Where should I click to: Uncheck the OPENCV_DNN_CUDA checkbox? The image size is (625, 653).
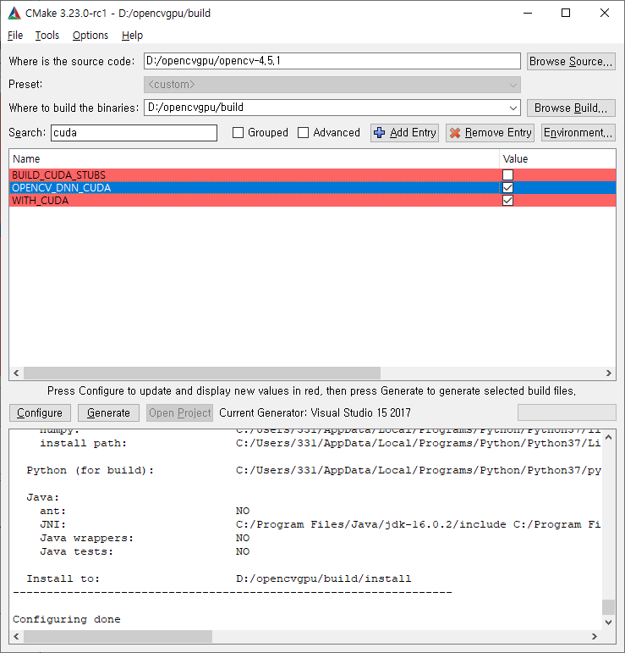click(507, 188)
